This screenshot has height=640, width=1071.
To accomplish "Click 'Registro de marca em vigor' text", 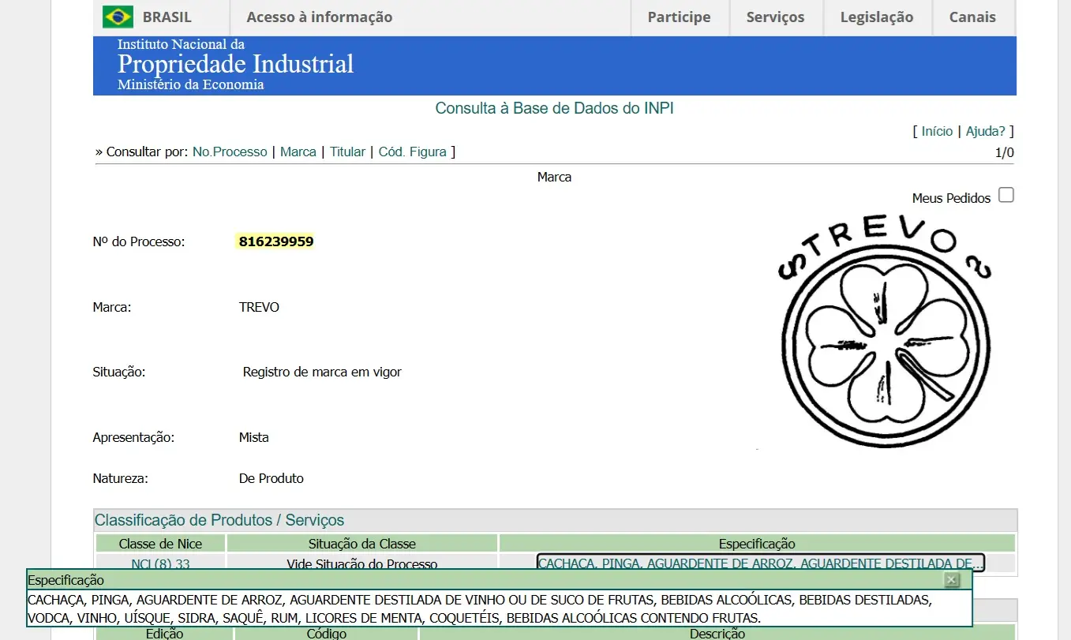I will (322, 372).
